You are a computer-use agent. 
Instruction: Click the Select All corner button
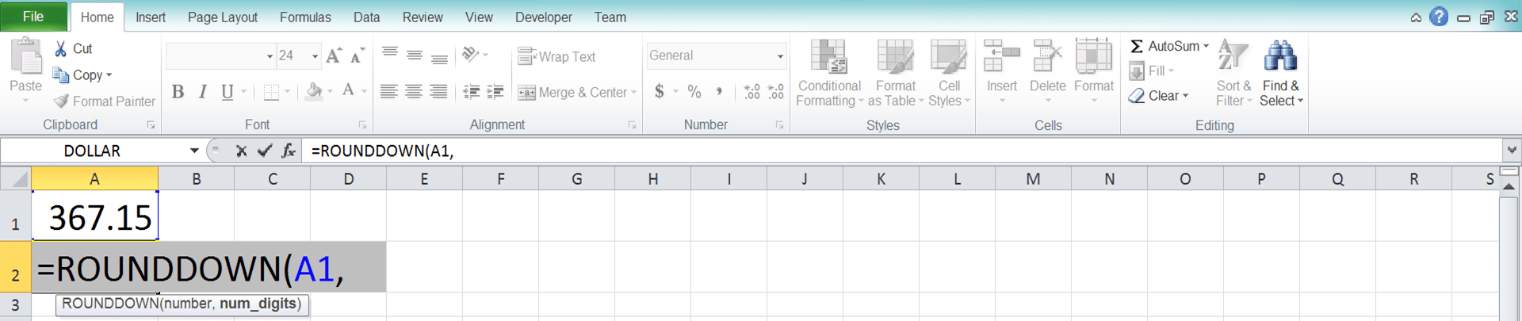pyautogui.click(x=16, y=179)
